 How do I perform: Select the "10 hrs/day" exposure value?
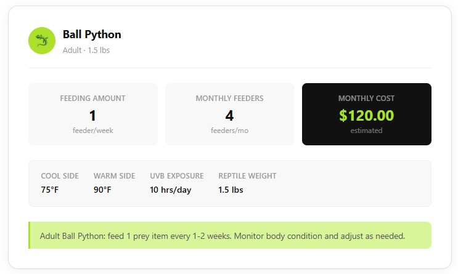170,190
